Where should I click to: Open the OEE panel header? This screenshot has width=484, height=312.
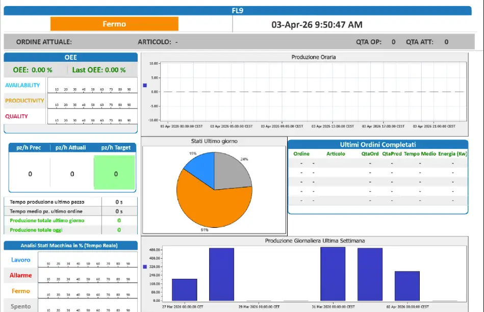point(71,58)
